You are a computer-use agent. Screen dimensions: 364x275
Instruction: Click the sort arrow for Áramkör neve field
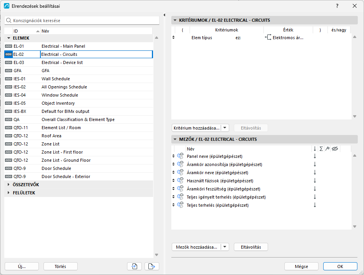pyautogui.click(x=315, y=172)
